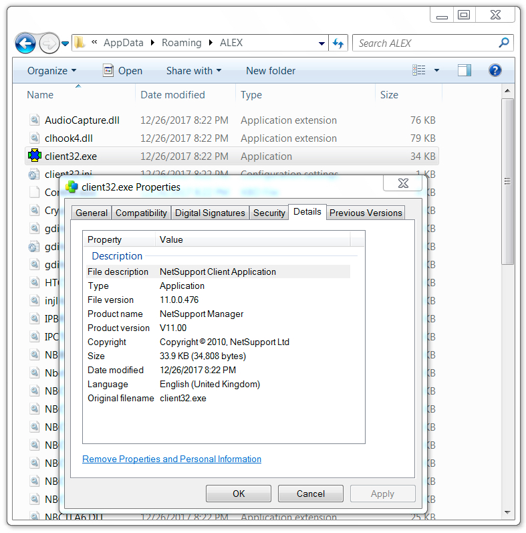
Task: Click the 79 KB size cell
Action: pyautogui.click(x=422, y=138)
